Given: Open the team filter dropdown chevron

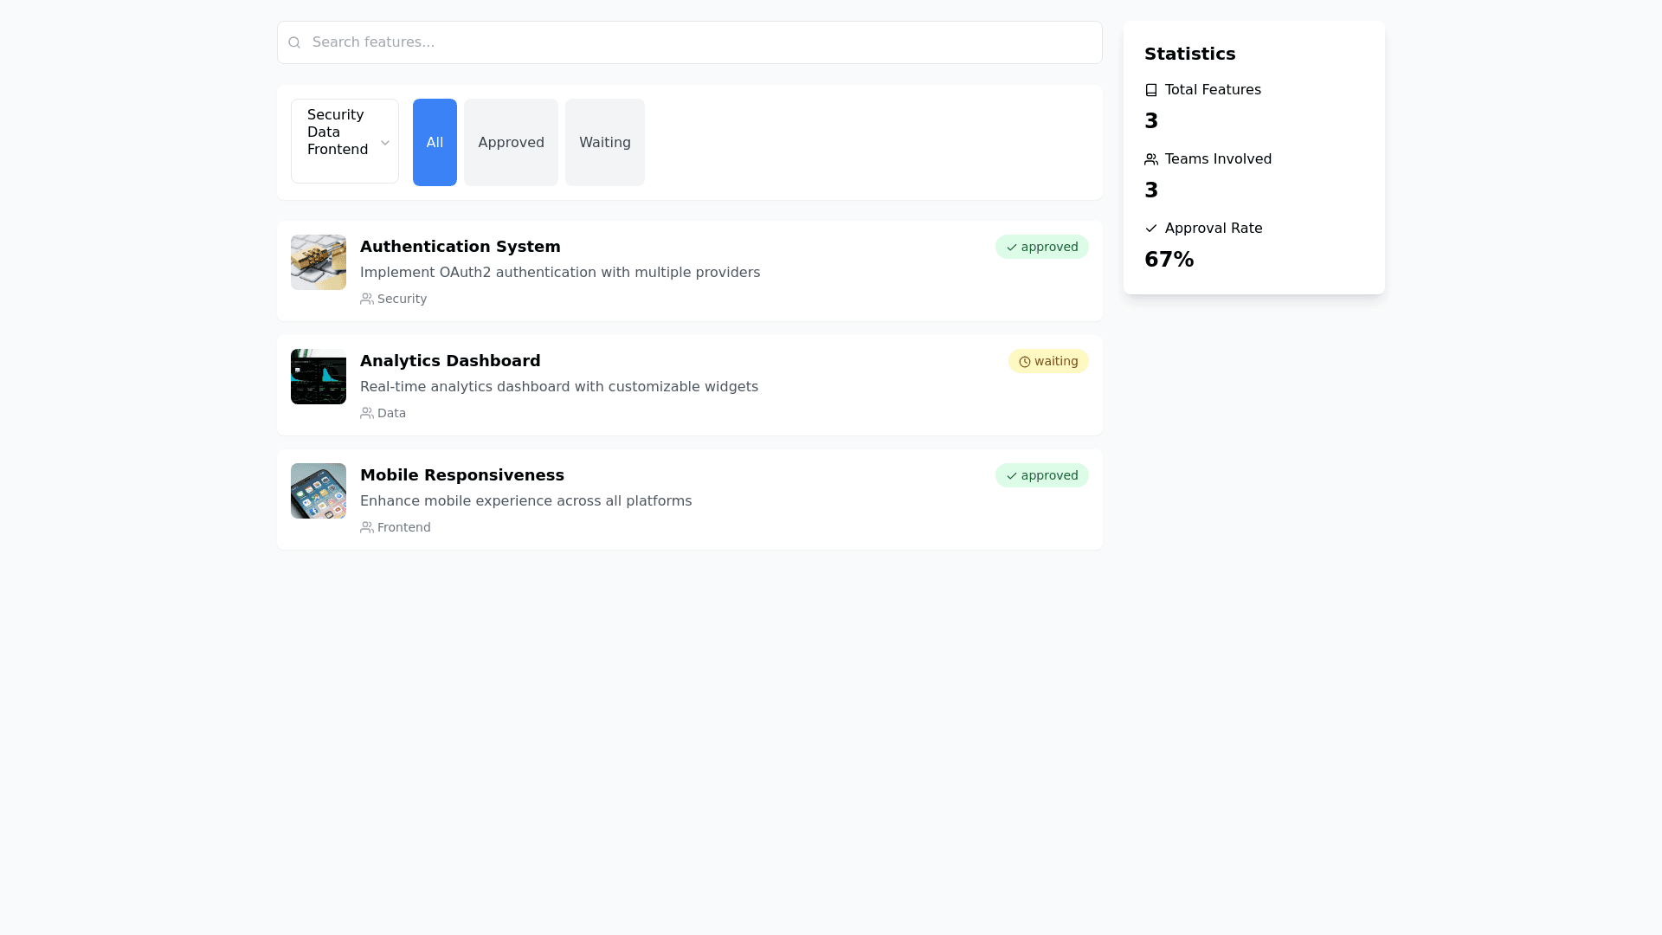Looking at the screenshot, I should [x=385, y=143].
